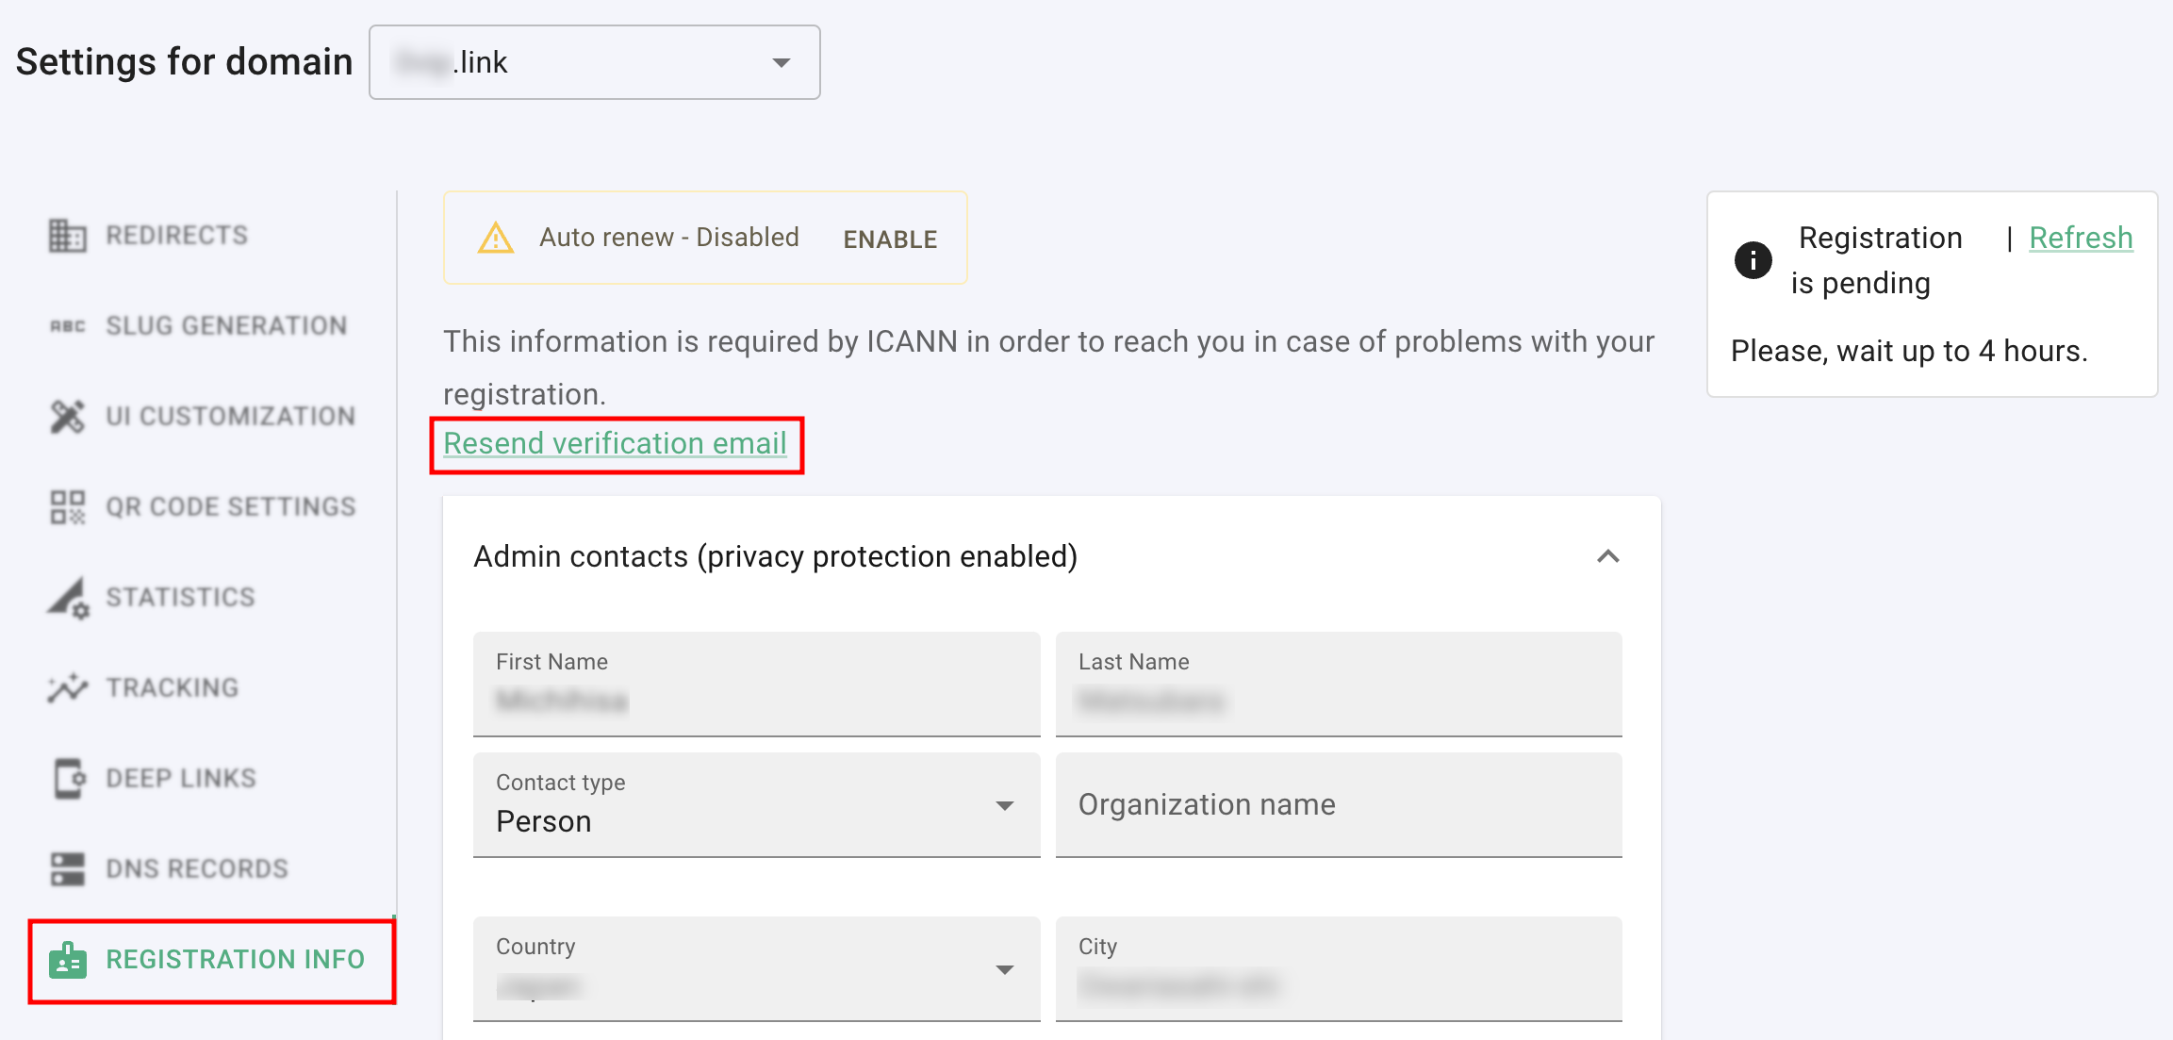
Task: Click the Statistics chart icon
Action: tap(67, 598)
